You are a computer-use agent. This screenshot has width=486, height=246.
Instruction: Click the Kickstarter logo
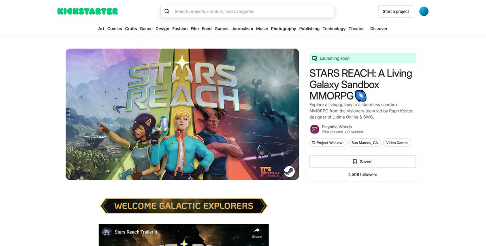87,11
